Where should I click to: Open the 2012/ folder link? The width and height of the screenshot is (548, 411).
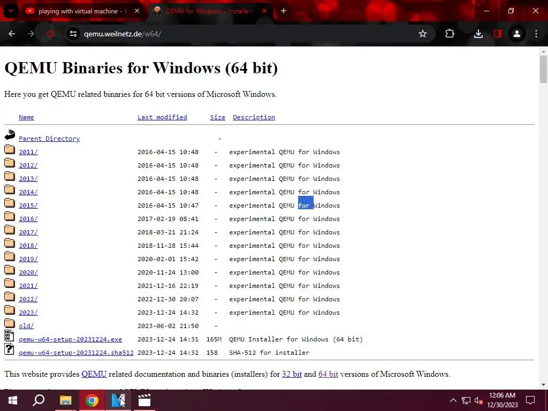28,165
